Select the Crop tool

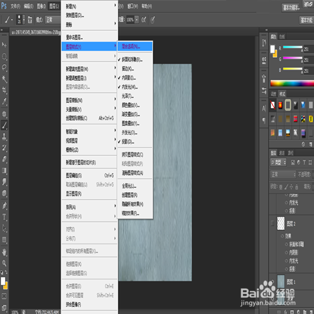point(4,90)
